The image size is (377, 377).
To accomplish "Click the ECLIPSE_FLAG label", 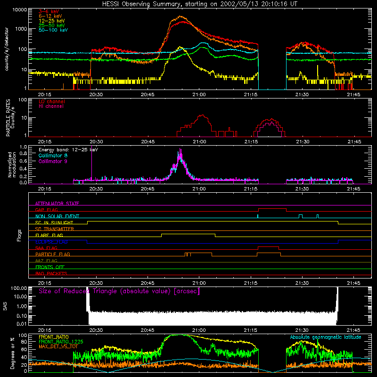I will point(51,242).
